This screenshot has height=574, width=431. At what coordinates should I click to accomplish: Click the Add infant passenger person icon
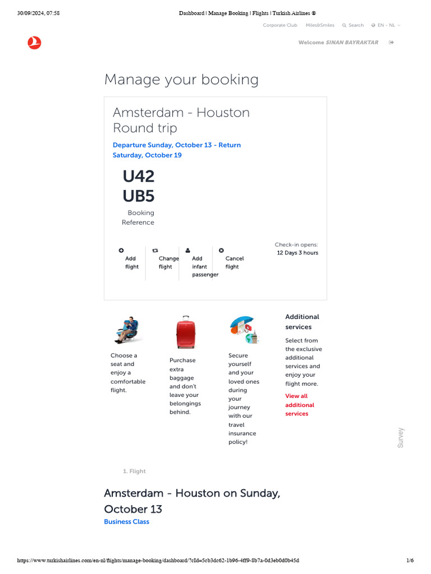pyautogui.click(x=188, y=251)
